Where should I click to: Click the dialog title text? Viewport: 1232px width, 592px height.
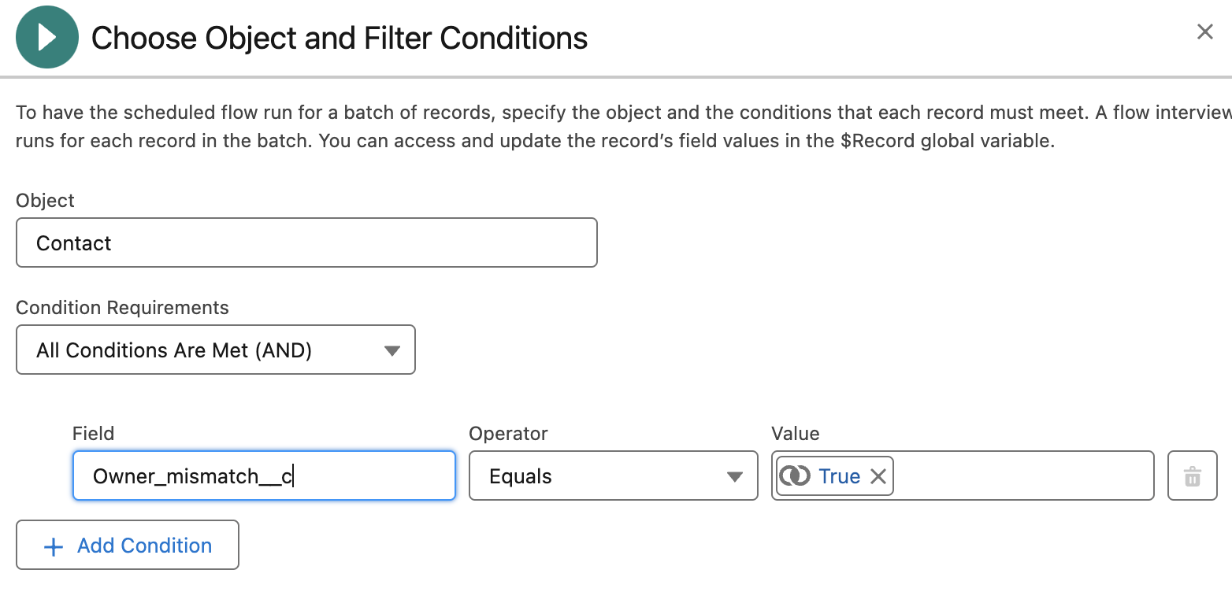click(x=340, y=38)
